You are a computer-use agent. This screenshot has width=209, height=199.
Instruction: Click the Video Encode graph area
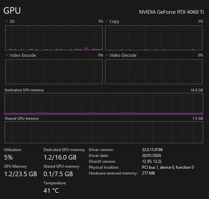[54, 72]
